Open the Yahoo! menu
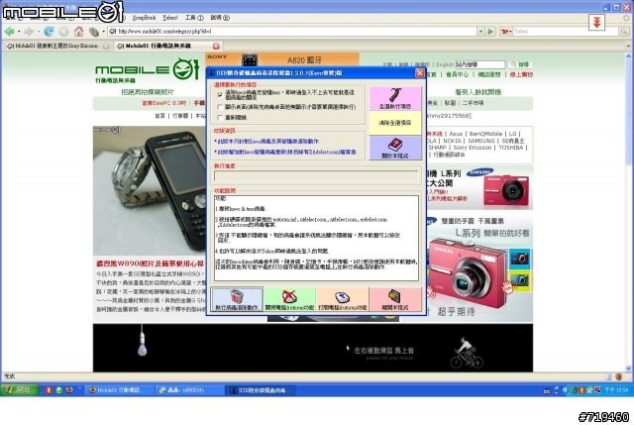Viewport: 634px width, 425px height. (x=170, y=18)
